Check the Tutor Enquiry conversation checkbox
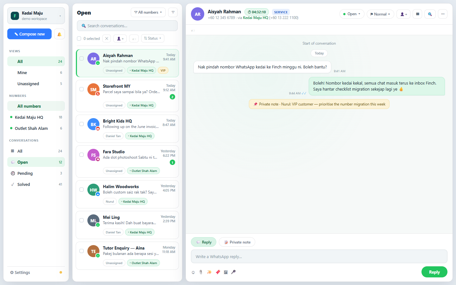 (x=81, y=251)
